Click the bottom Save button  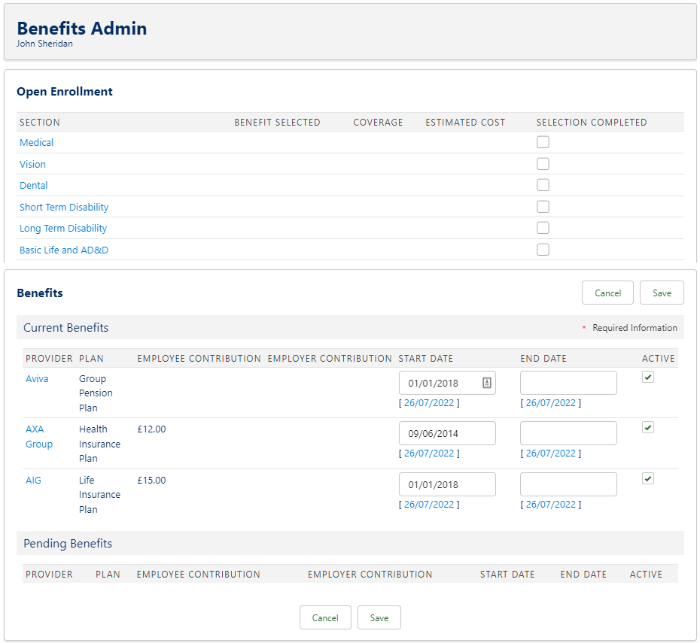[379, 618]
